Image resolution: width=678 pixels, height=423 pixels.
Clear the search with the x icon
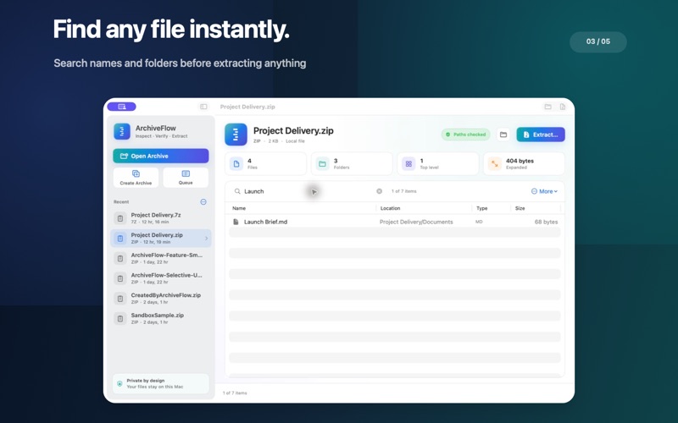tap(379, 191)
